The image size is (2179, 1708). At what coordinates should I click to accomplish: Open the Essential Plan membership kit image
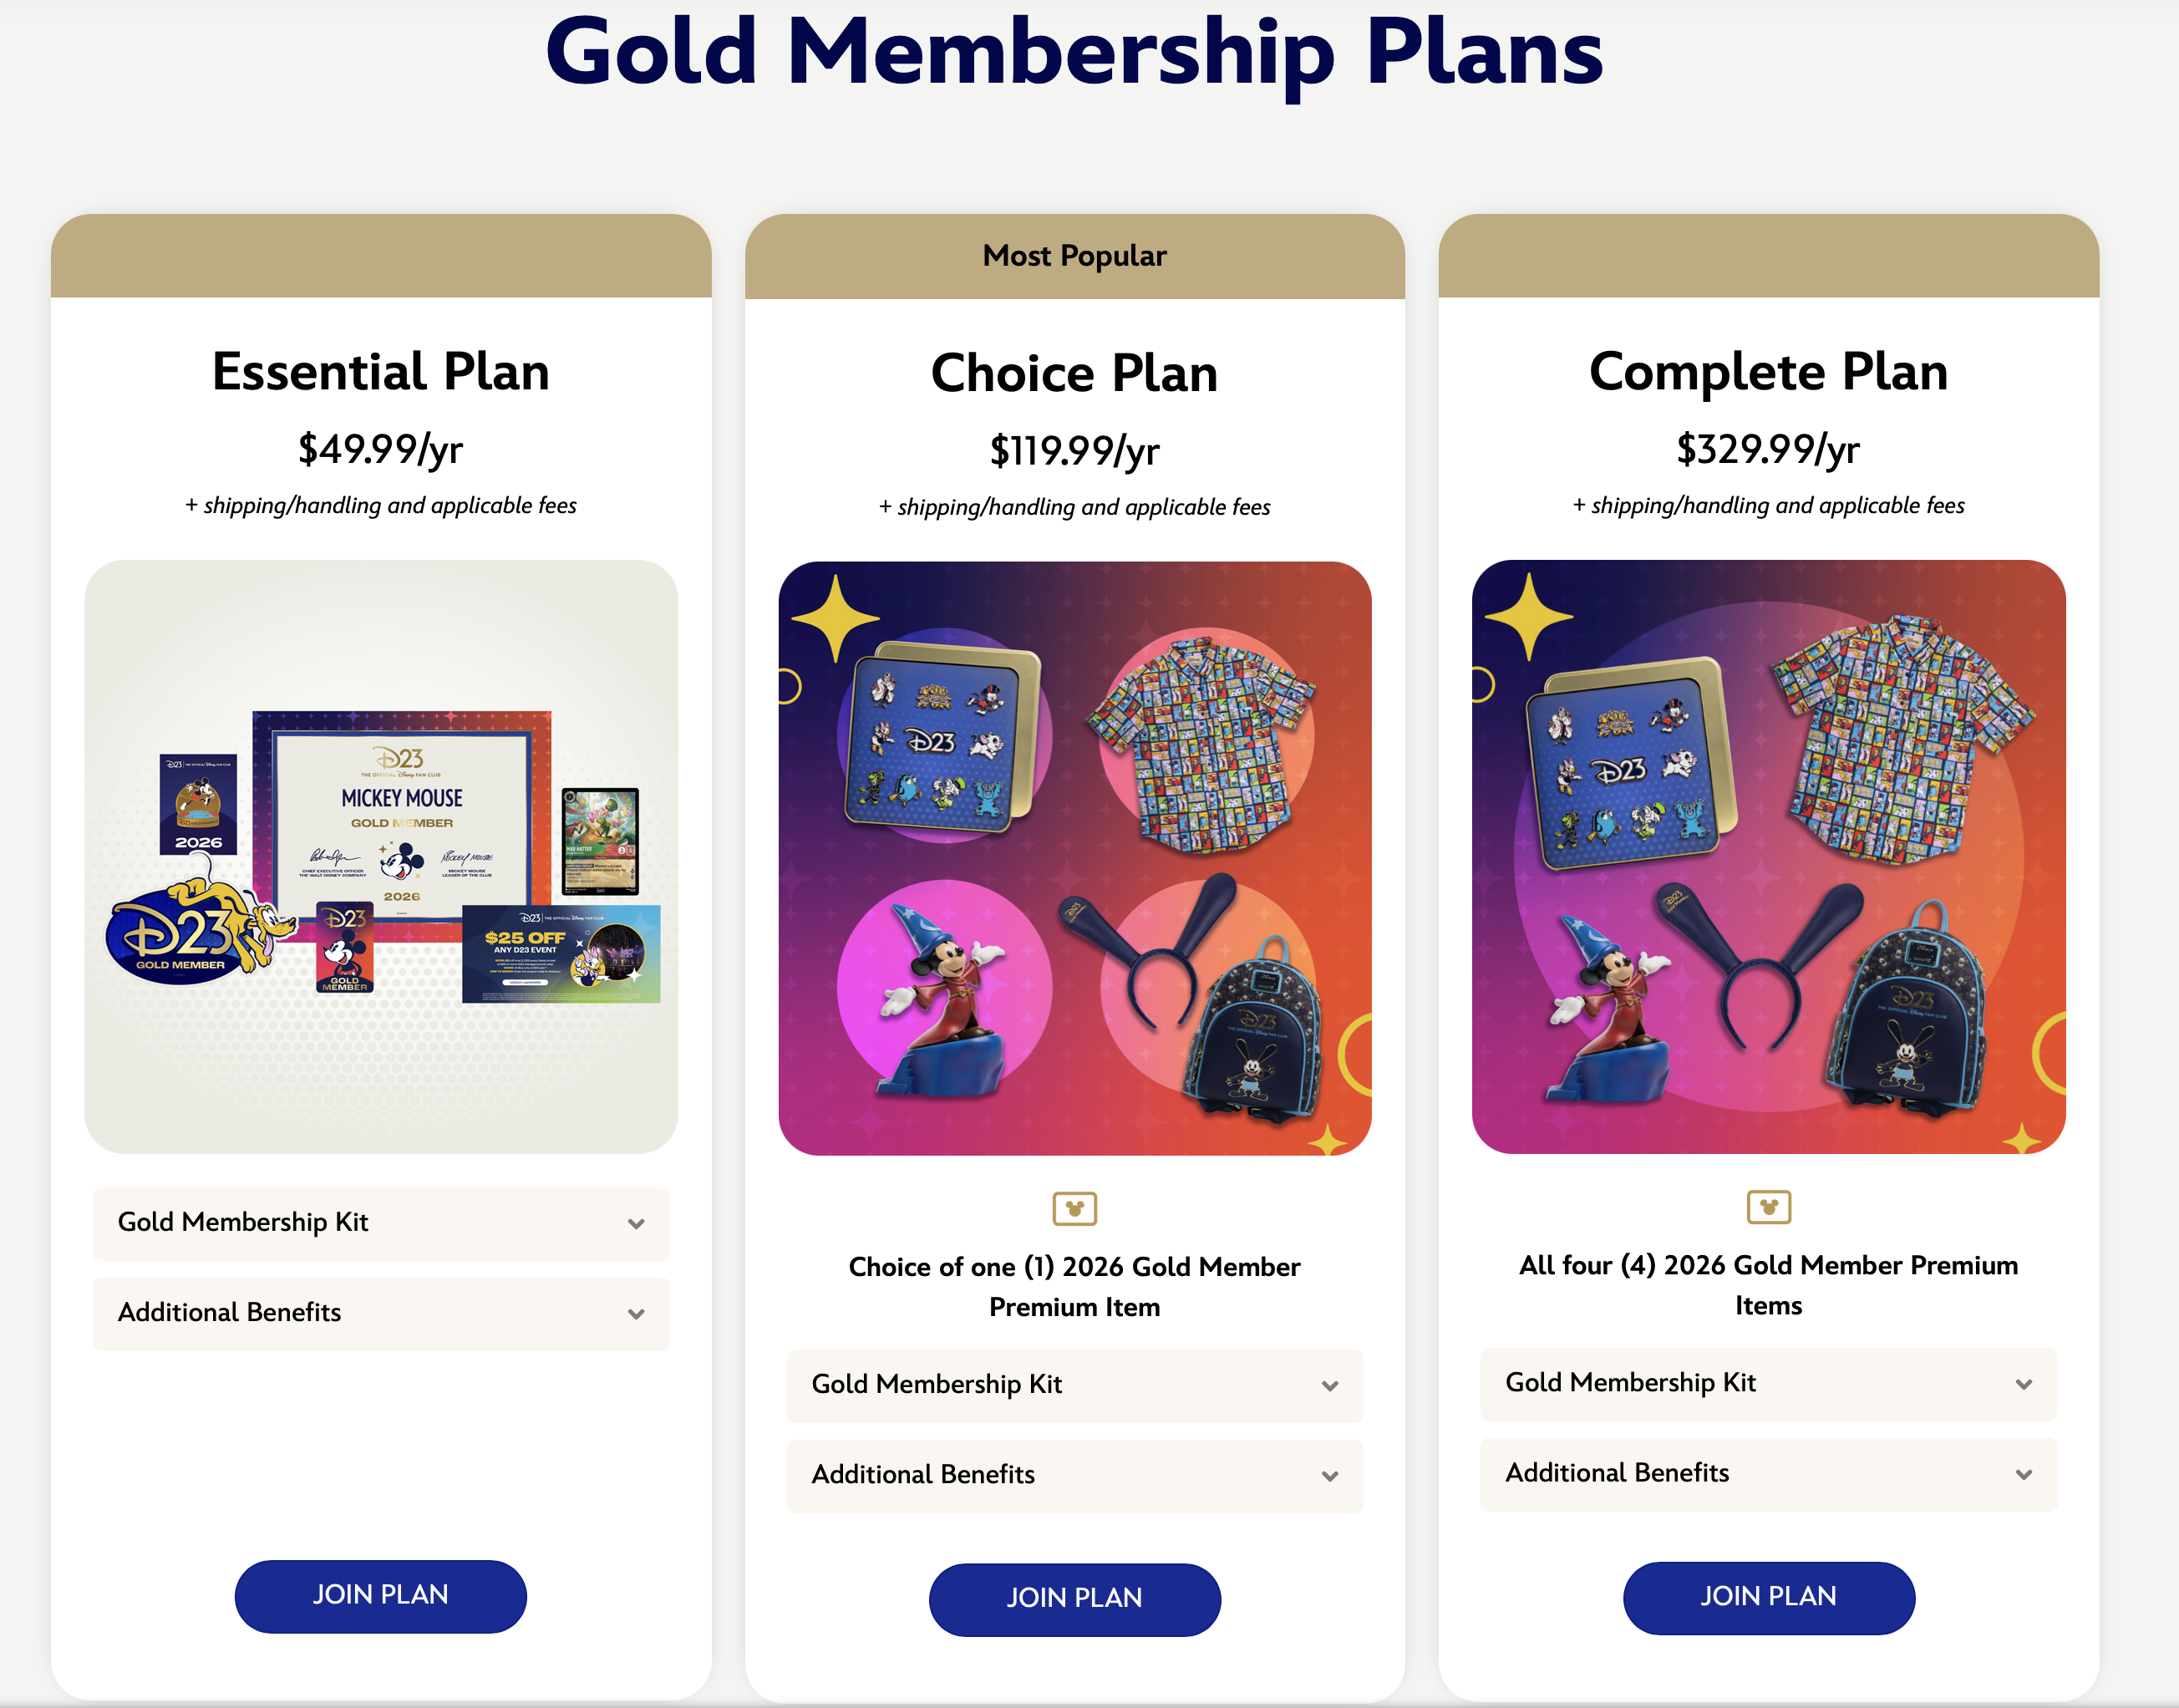click(380, 856)
